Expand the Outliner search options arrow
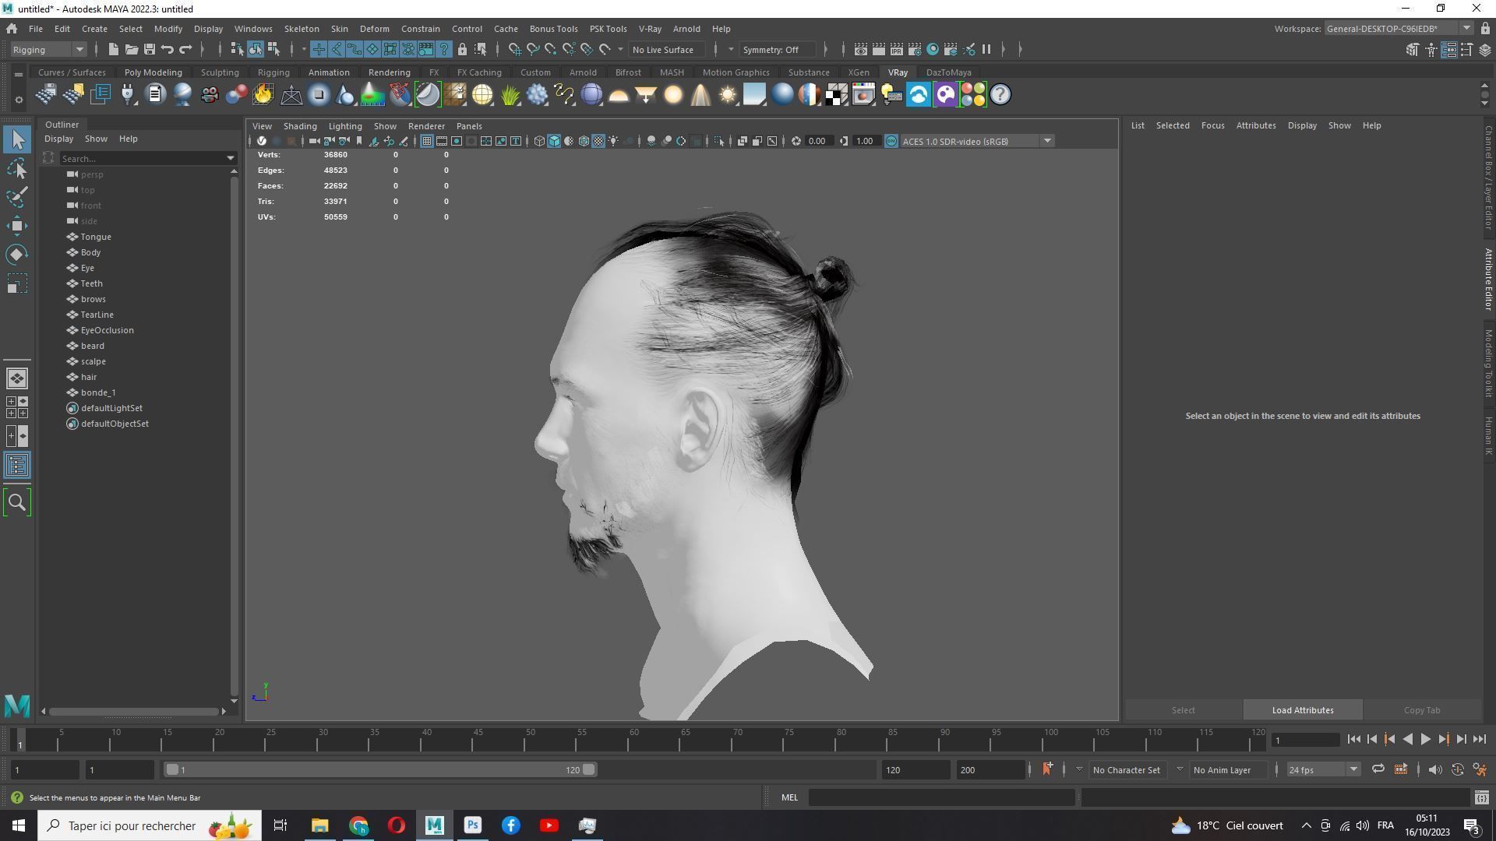The image size is (1496, 841). [x=231, y=159]
